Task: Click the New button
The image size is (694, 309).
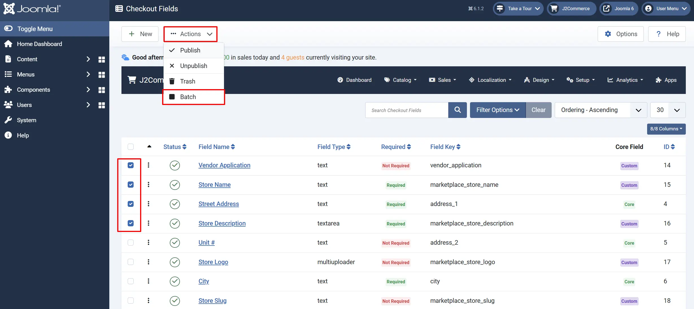Action: tap(140, 34)
